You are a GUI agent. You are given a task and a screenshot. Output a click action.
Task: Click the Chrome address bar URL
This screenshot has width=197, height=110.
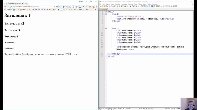tap(27, 7)
